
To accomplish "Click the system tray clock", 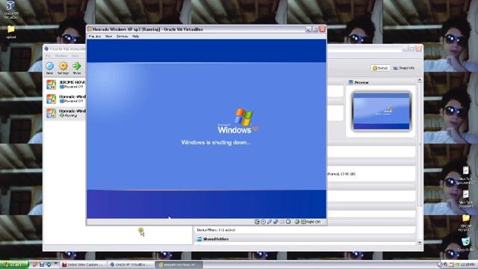I will pos(468,265).
